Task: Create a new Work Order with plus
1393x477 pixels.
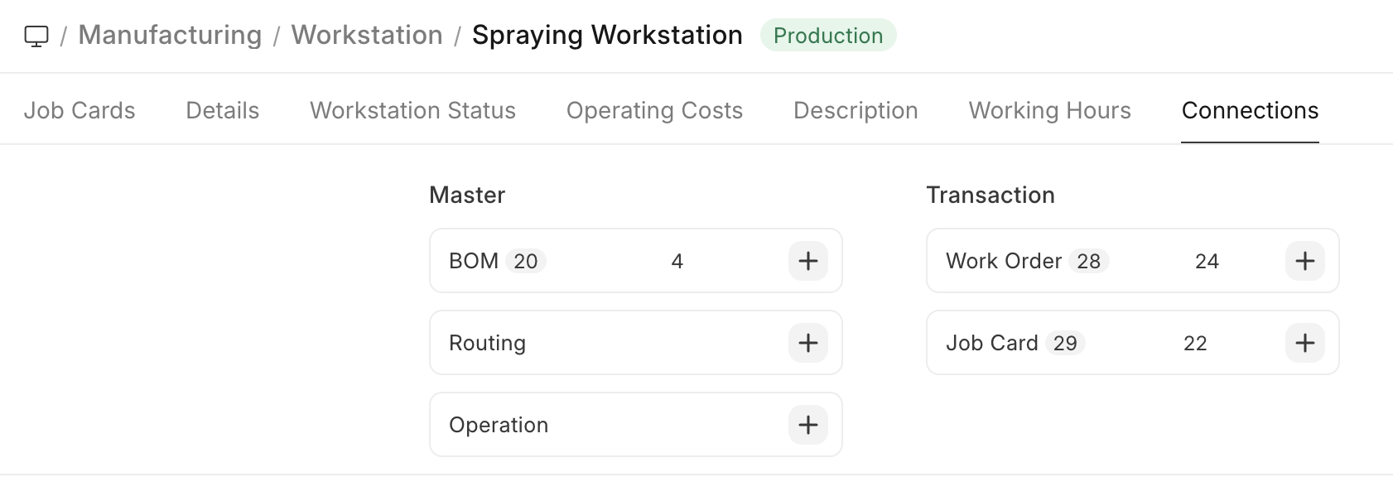Action: 1304,261
